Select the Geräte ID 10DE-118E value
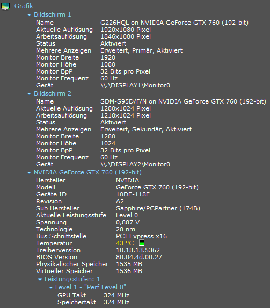The image size is (270, 308). click(133, 194)
